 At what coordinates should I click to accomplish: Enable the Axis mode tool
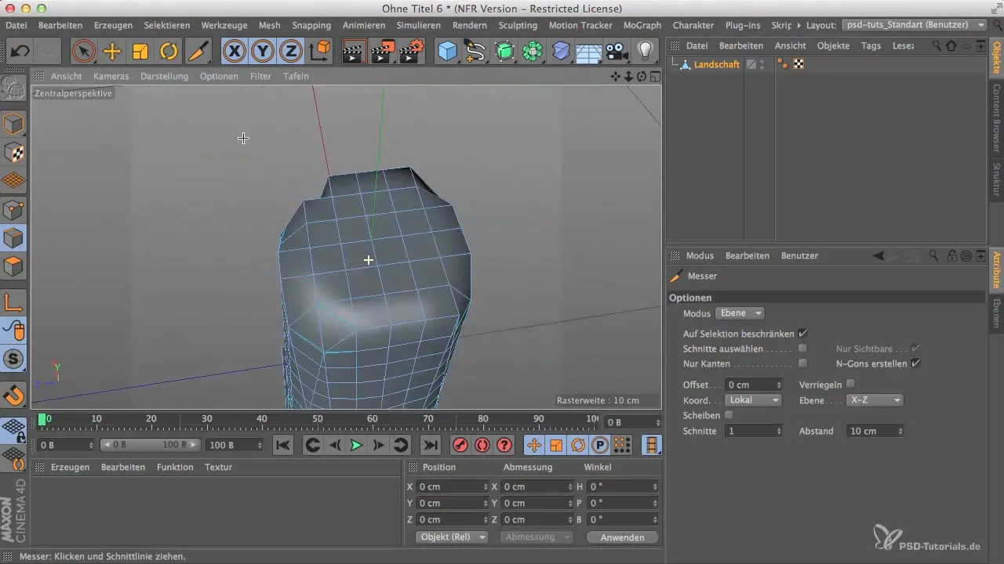(13, 302)
